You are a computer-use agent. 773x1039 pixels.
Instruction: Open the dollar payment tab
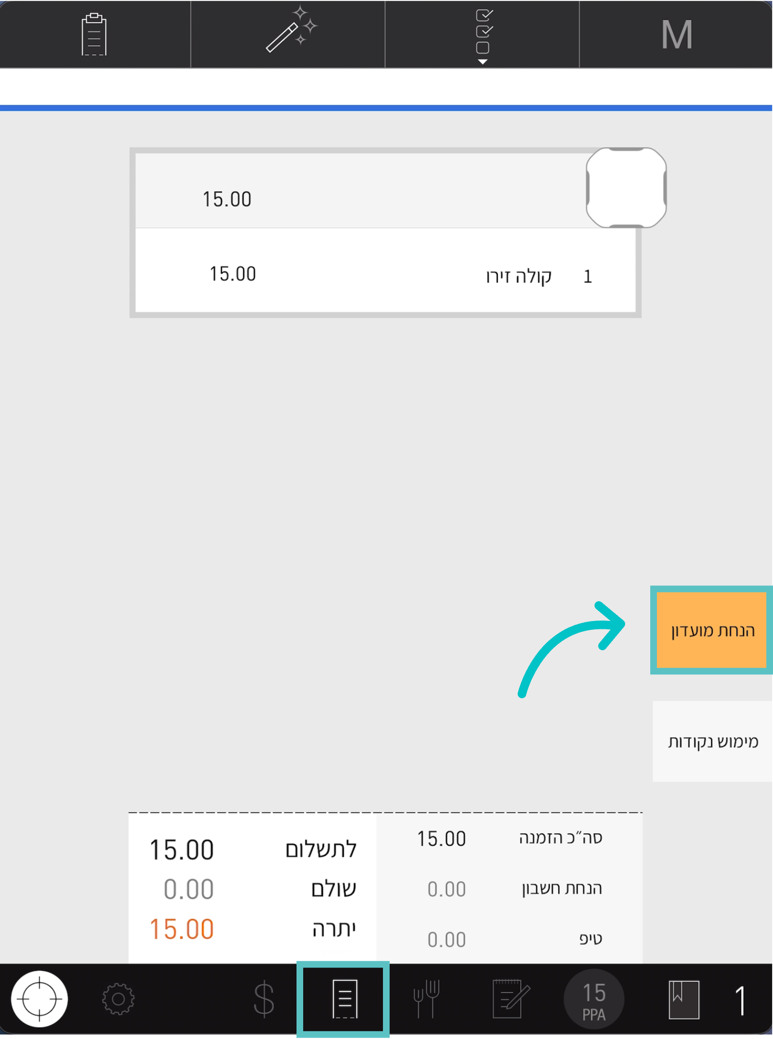264,999
